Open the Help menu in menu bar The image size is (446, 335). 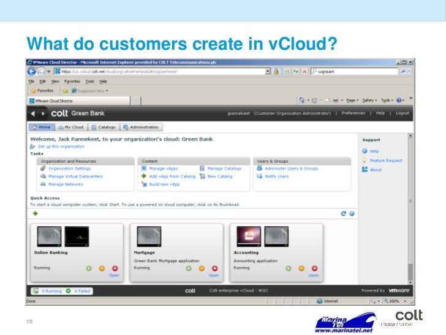(x=103, y=82)
